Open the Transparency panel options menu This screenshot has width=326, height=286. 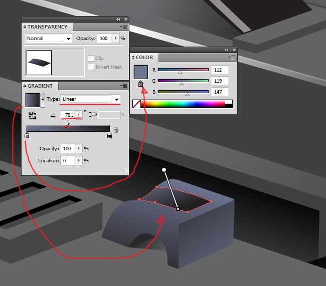(123, 27)
